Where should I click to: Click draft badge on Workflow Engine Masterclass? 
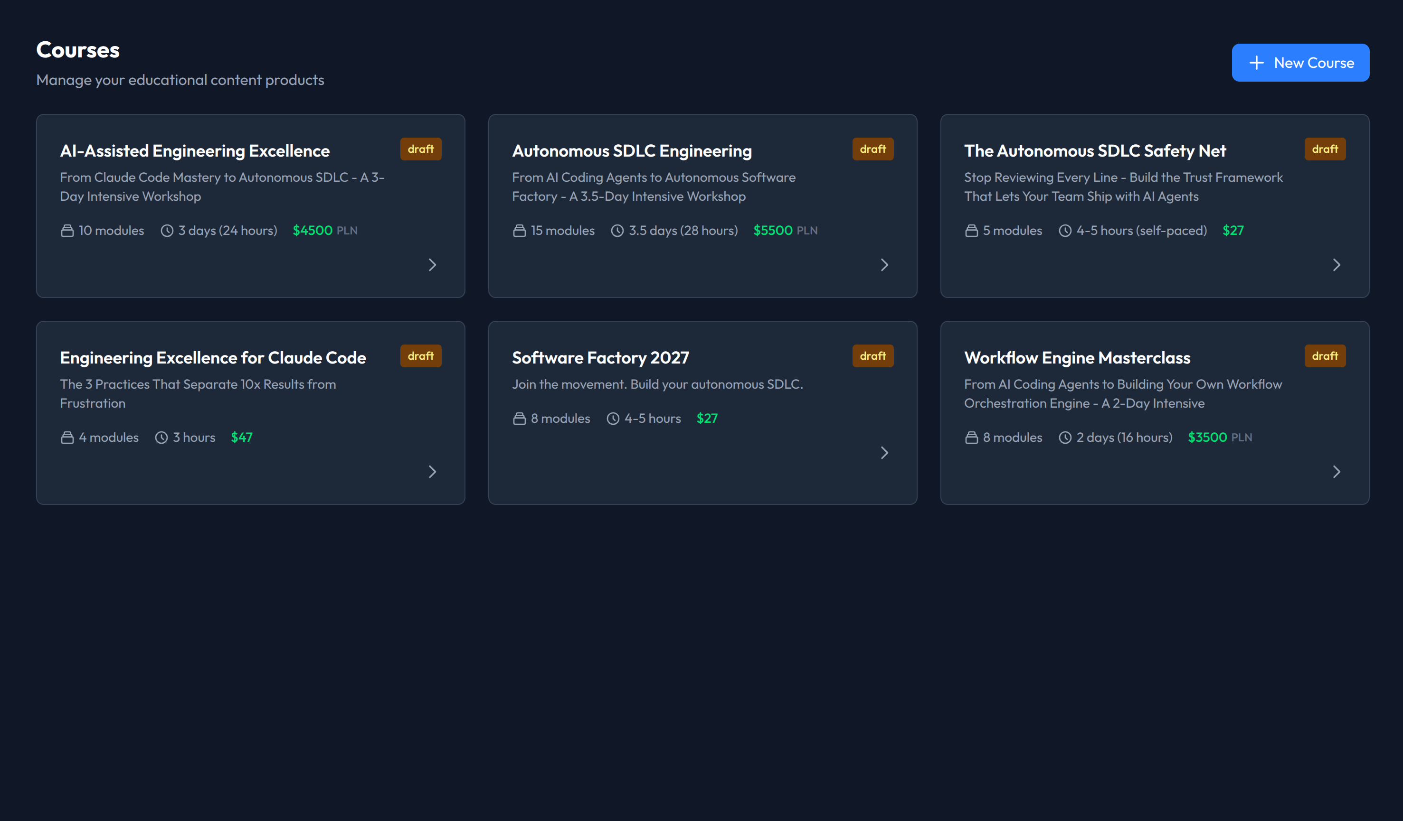(1325, 356)
